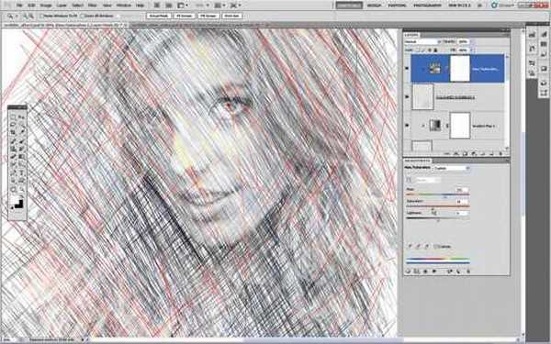Switch to the Painting workspace
The width and height of the screenshot is (551, 344).
click(x=397, y=6)
